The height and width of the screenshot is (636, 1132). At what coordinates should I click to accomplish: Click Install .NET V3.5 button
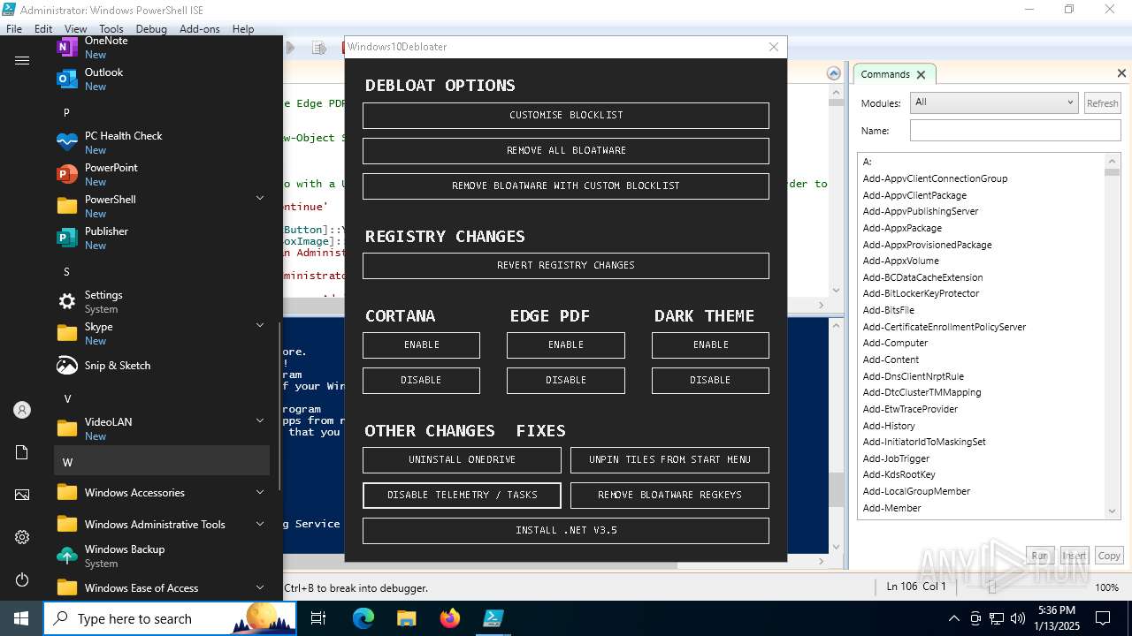(566, 531)
